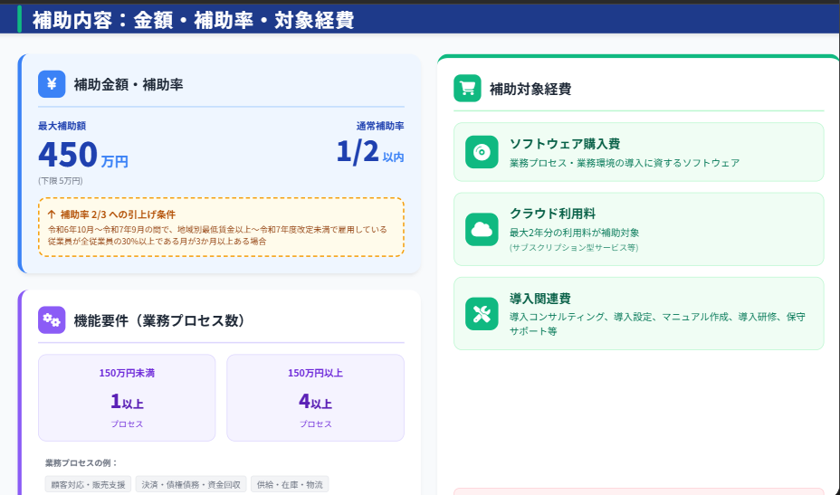Click the up arrow icon before 補助率 2/3 への引上げ条件
This screenshot has height=495, width=840.
tap(52, 214)
